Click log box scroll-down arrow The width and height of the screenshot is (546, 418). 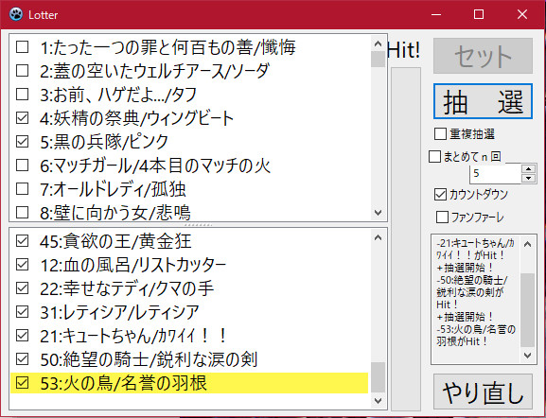point(527,356)
